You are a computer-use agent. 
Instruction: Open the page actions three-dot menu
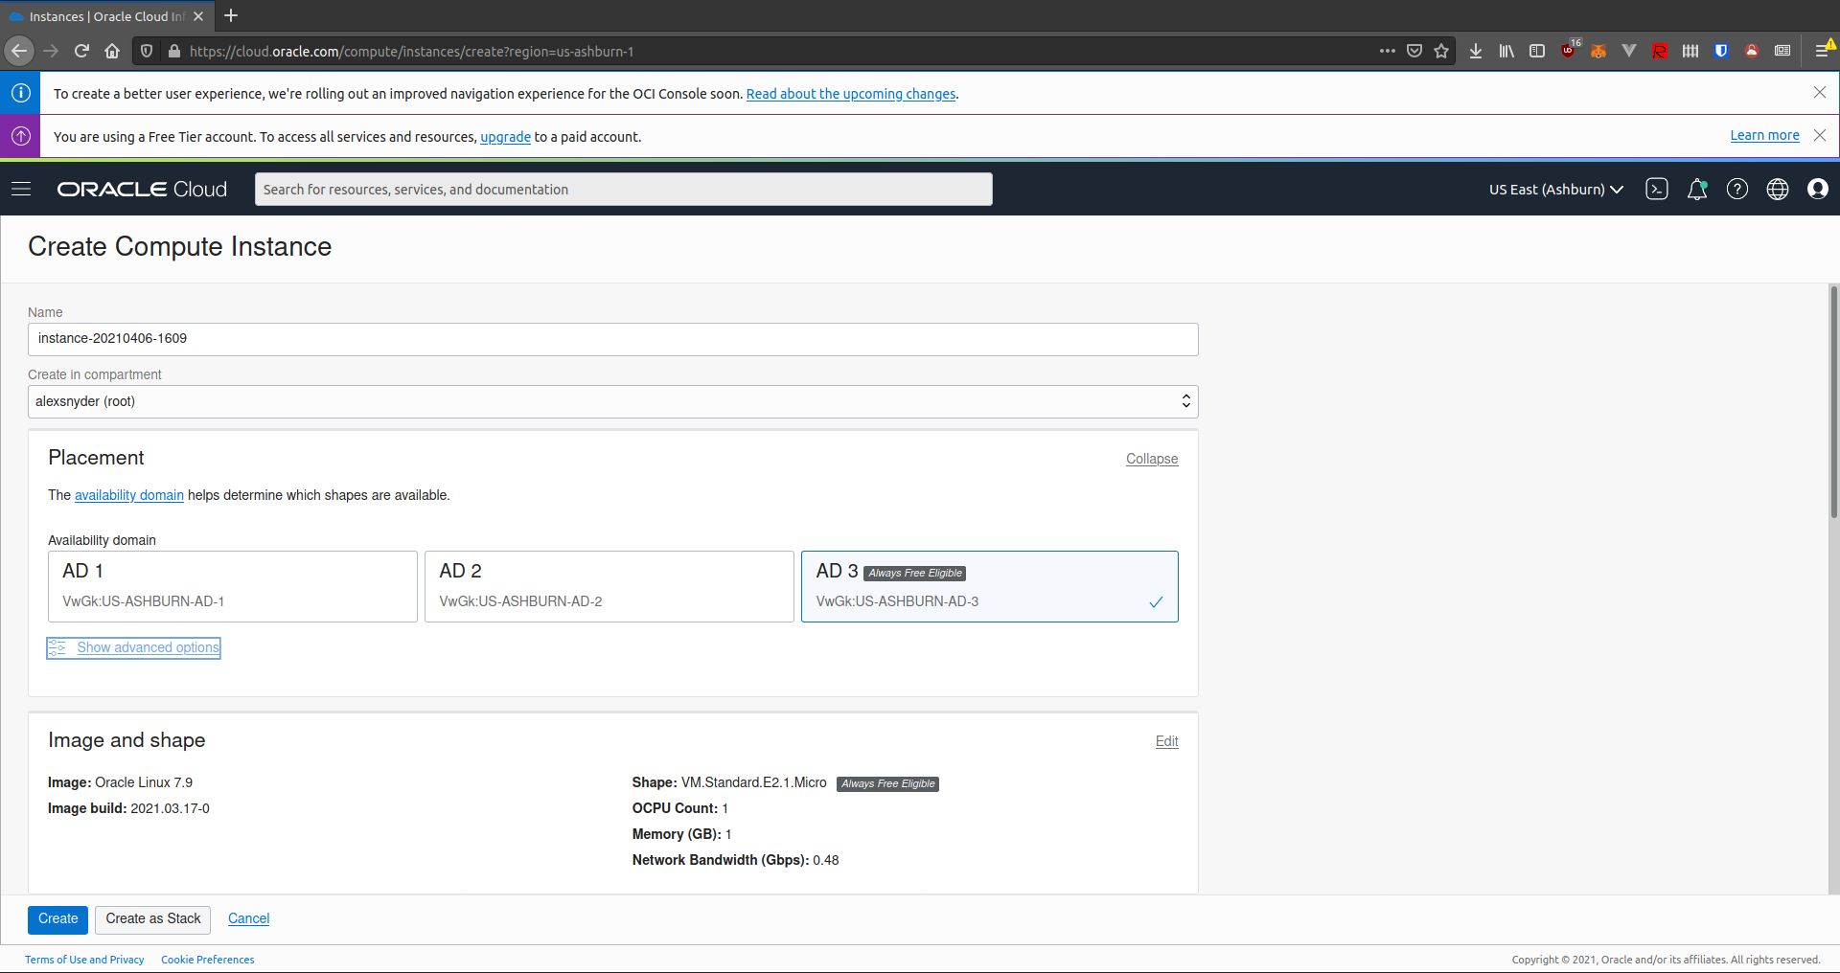[1388, 51]
